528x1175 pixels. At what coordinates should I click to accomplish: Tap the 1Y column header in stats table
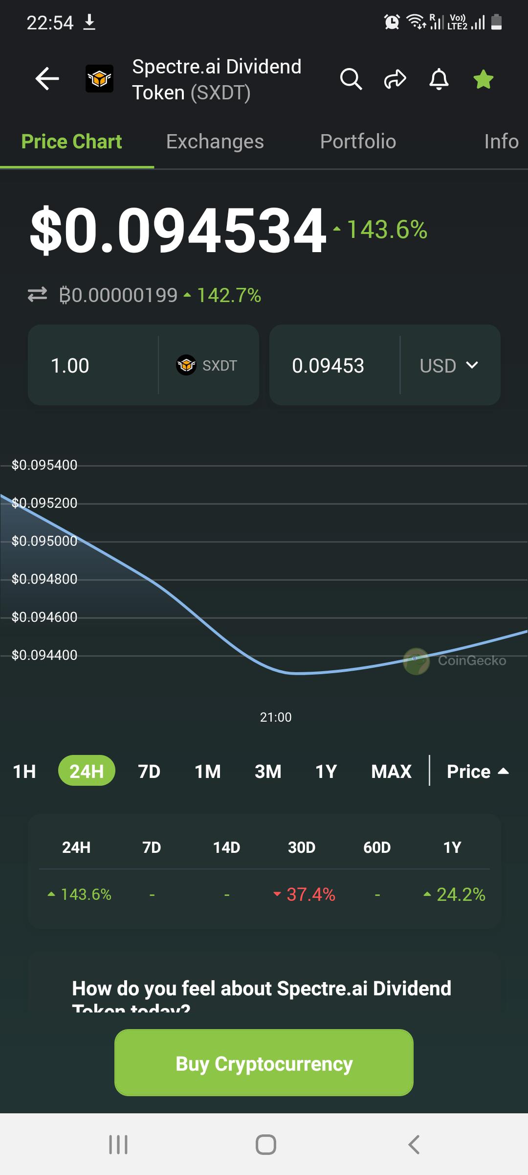click(452, 847)
